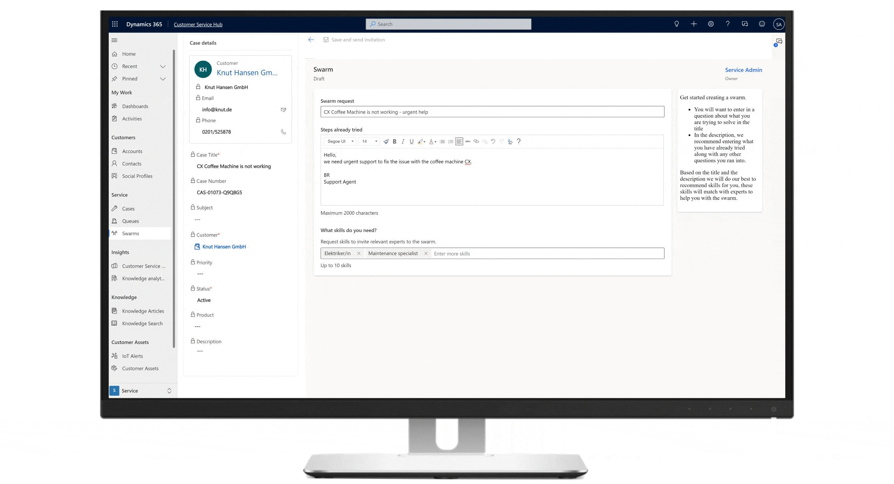Image resolution: width=894 pixels, height=484 pixels.
Task: Toggle the Swarms sidebar navigation item
Action: coord(130,233)
